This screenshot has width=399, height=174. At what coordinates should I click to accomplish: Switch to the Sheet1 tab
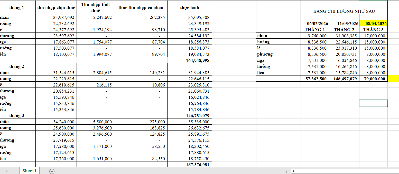(29, 171)
